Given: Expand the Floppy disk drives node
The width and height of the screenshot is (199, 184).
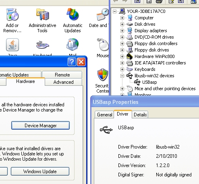Looking at the screenshot, I should pos(122,50).
